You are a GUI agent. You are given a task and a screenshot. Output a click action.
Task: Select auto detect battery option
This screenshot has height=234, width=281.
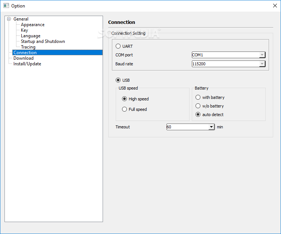(x=198, y=115)
